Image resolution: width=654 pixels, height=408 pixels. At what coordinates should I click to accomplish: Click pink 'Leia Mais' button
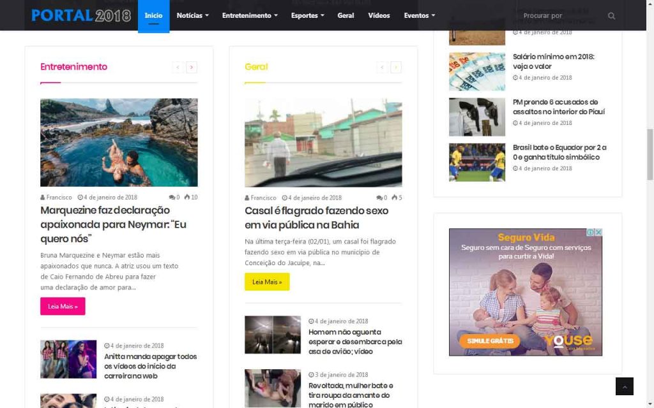tap(63, 307)
